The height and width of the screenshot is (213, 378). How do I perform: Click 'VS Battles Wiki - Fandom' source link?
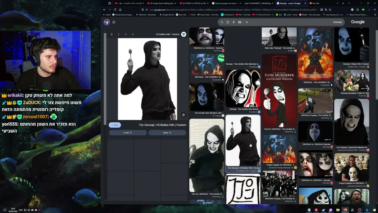pyautogui.click(x=167, y=34)
